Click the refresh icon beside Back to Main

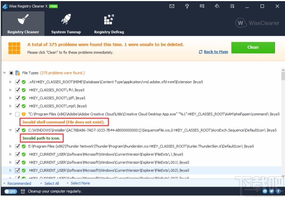coord(200,52)
